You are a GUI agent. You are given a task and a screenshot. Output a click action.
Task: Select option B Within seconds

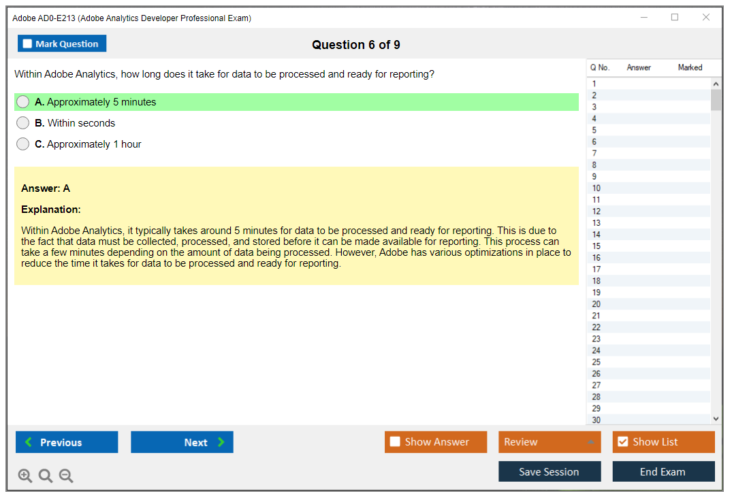pyautogui.click(x=23, y=123)
